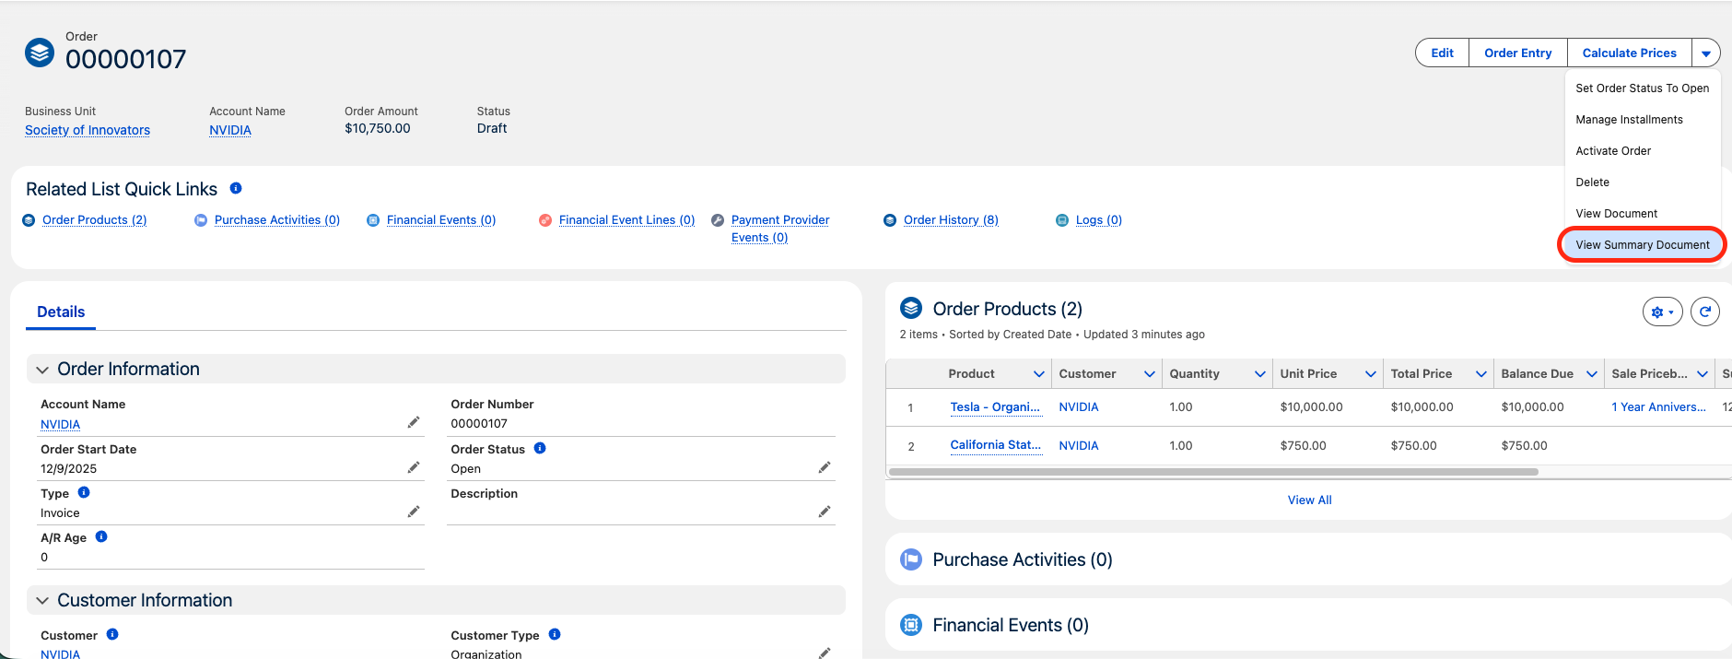Click the info icon beside Related List Quick Links
This screenshot has width=1732, height=659.
[x=236, y=188]
